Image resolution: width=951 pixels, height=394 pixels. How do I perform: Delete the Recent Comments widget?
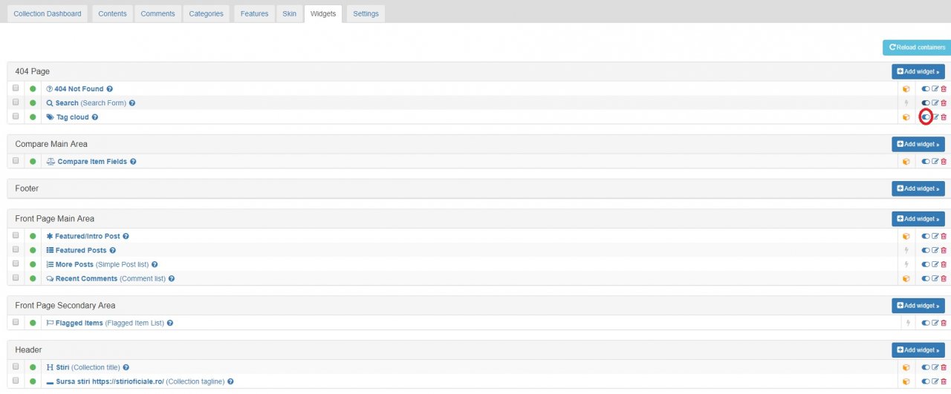(x=944, y=279)
